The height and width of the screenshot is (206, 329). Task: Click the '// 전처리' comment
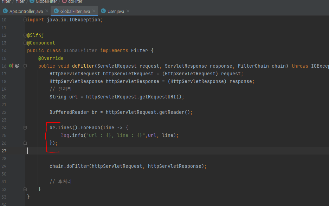[x=60, y=89]
